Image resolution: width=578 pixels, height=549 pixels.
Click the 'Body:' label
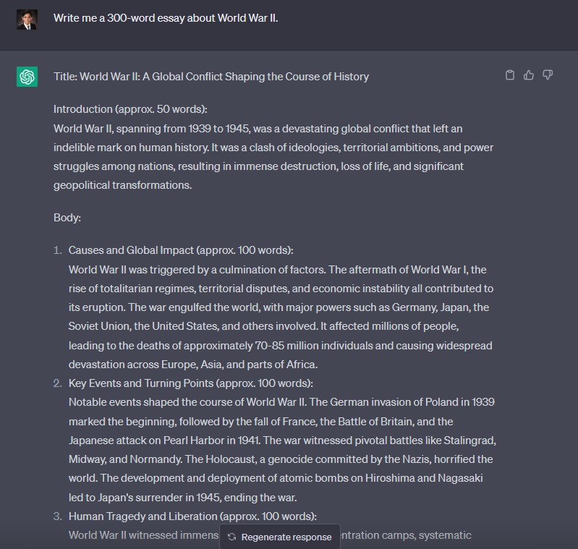[67, 217]
